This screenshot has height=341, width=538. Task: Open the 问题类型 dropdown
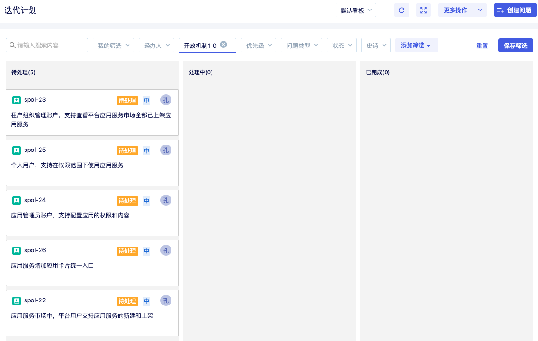coord(301,45)
